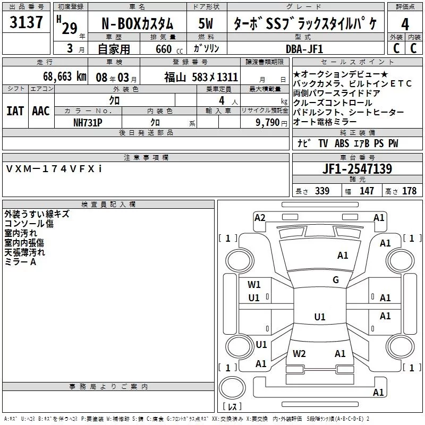
Task: Select the seating capacity 4人
Action: (x=228, y=101)
